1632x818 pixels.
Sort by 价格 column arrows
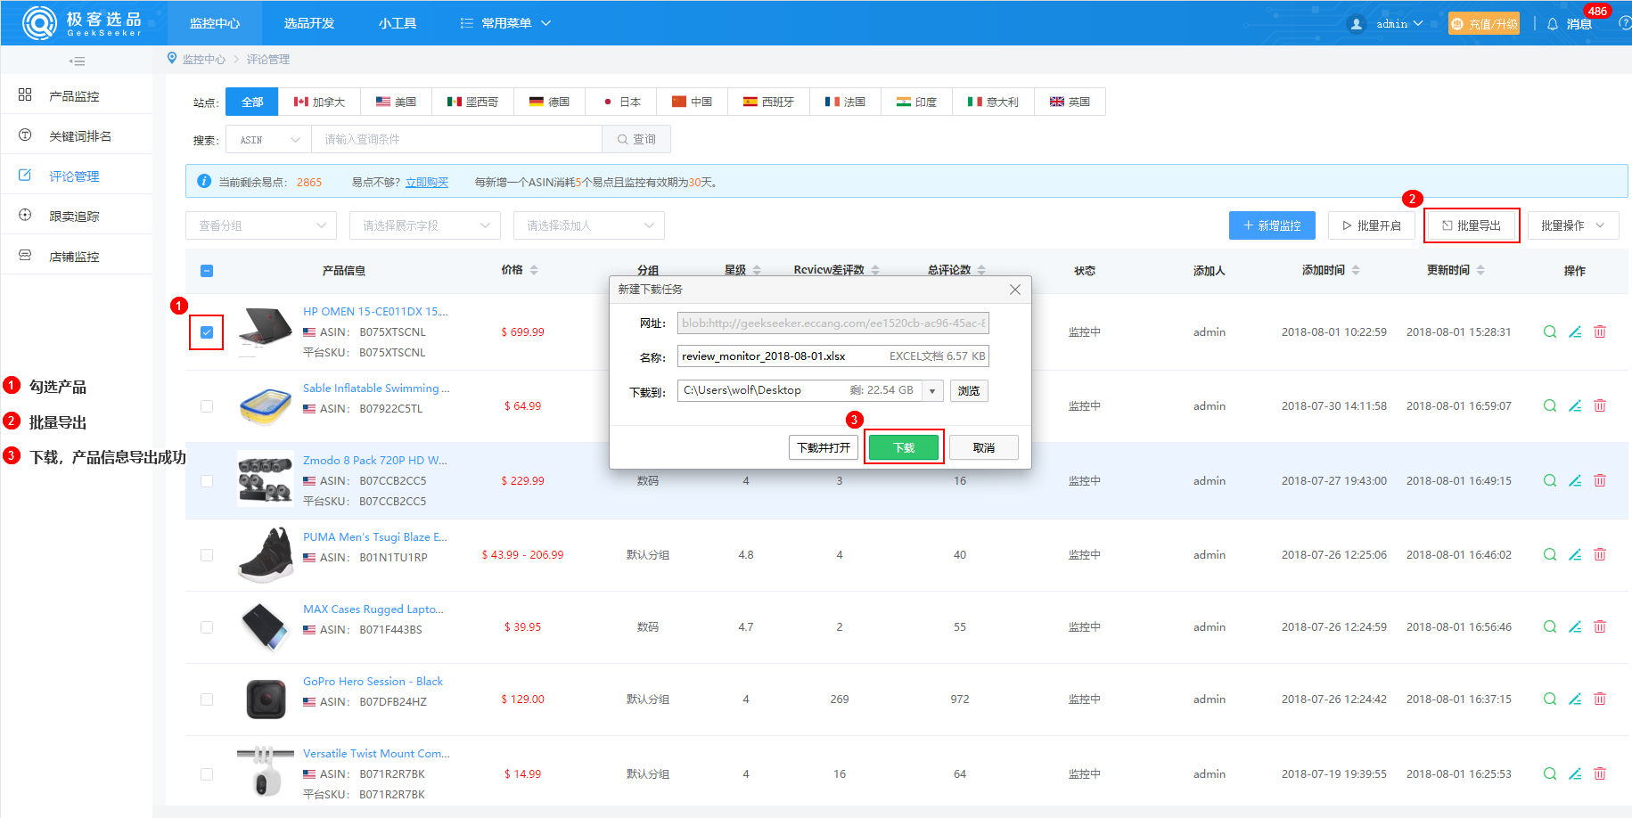[x=534, y=270]
